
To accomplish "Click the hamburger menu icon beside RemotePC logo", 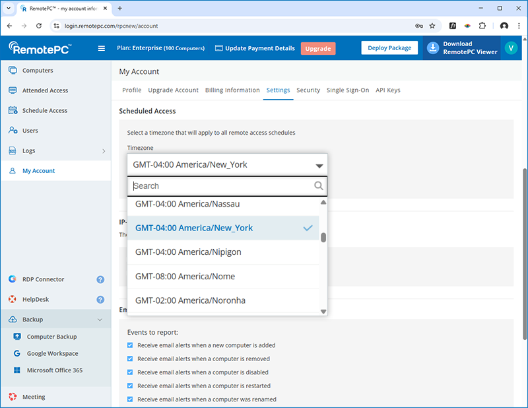I will (101, 48).
